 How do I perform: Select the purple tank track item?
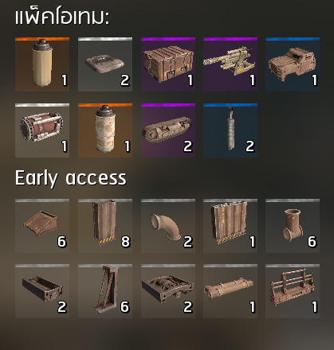(x=168, y=130)
